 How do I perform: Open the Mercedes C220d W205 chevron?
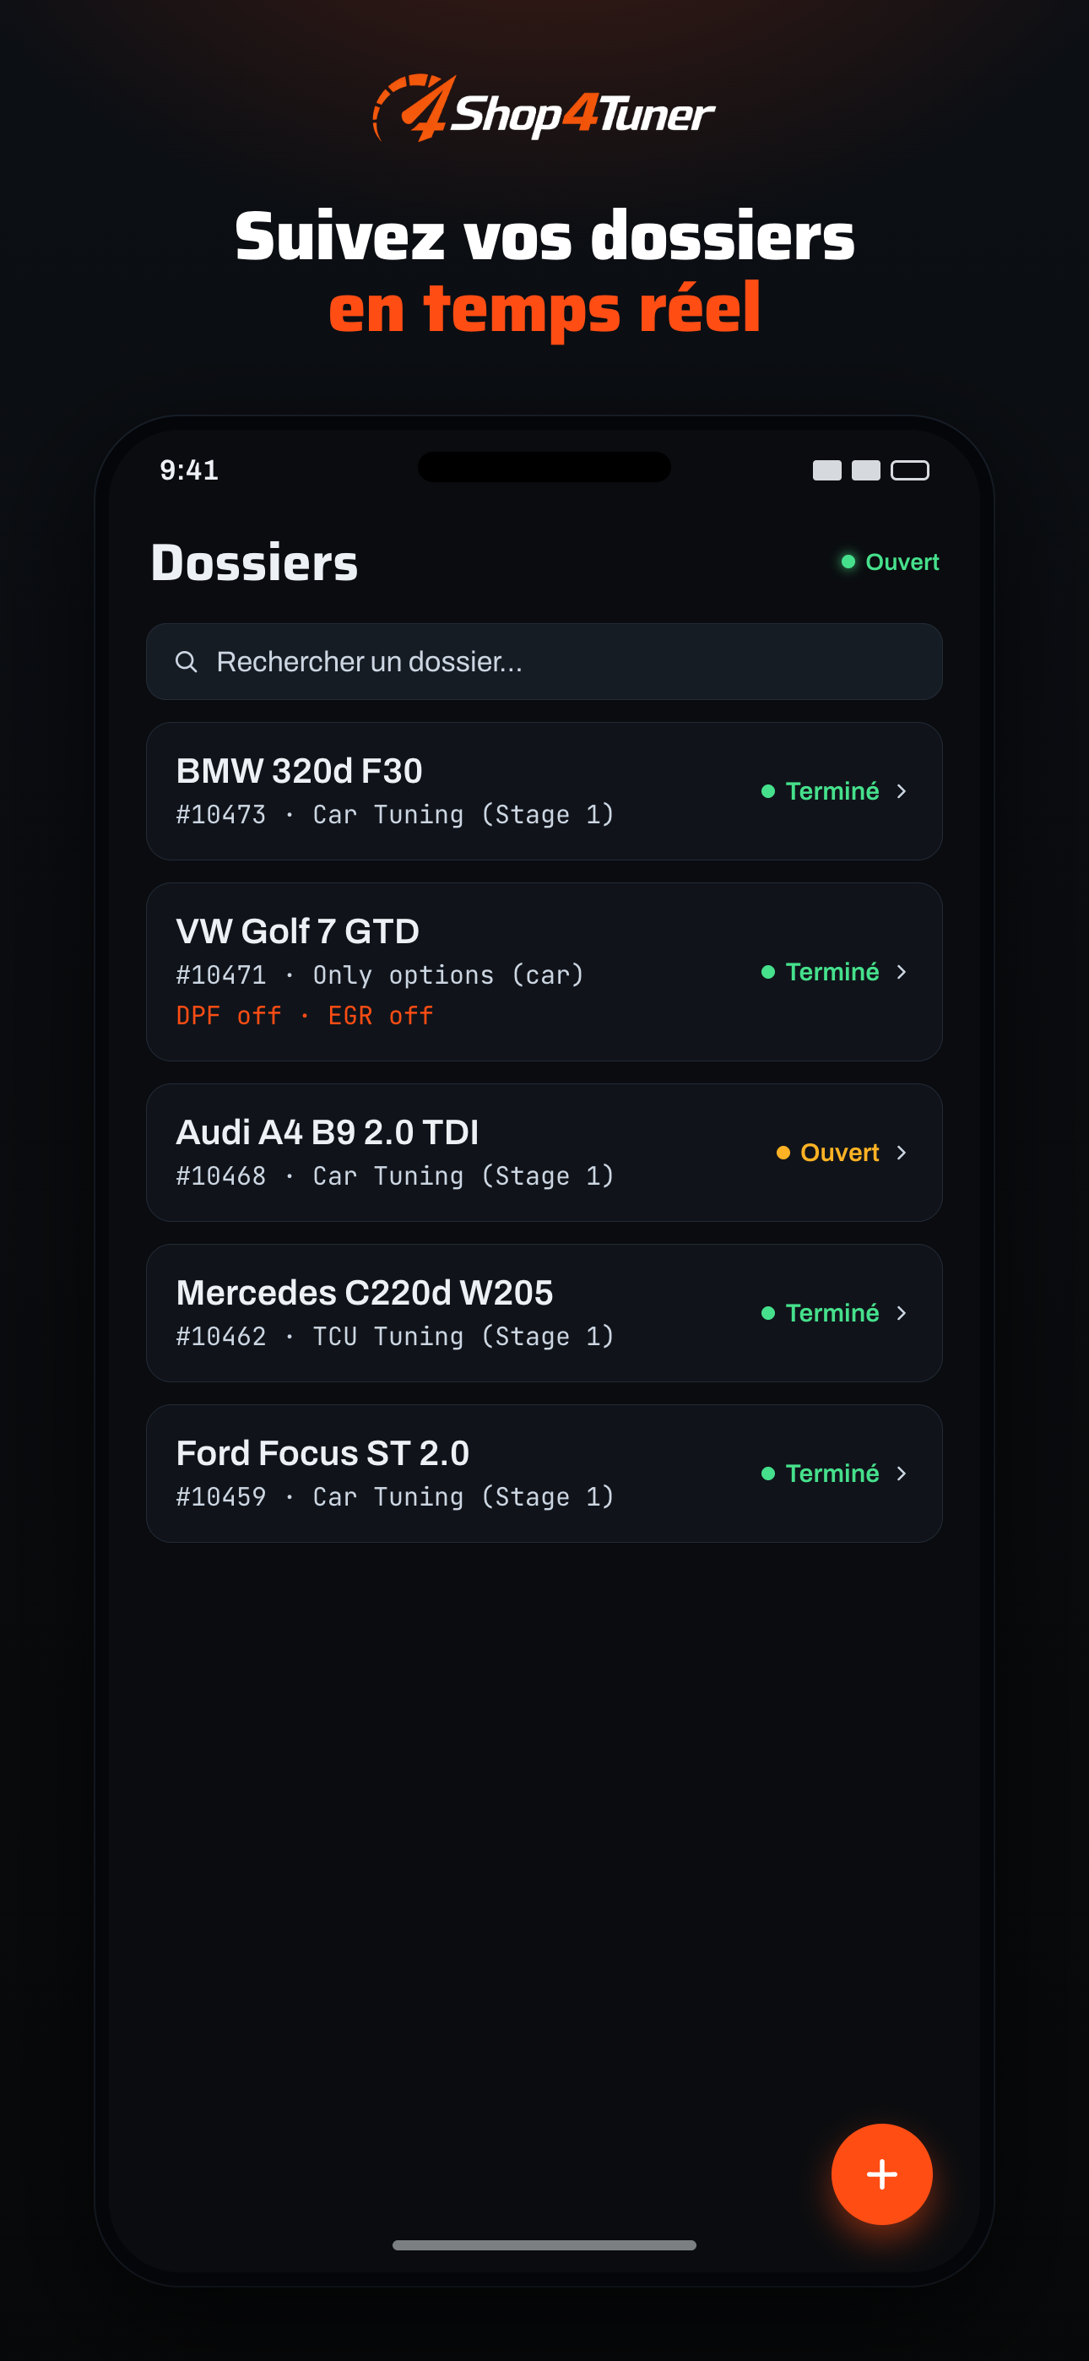[901, 1312]
